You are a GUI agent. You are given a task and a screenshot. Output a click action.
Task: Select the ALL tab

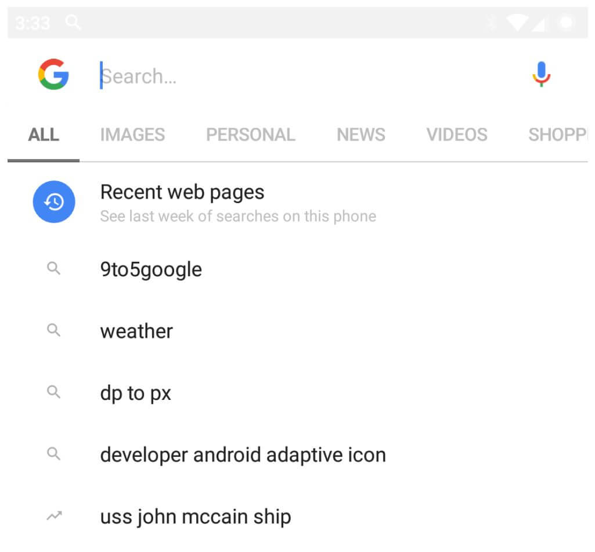point(44,135)
